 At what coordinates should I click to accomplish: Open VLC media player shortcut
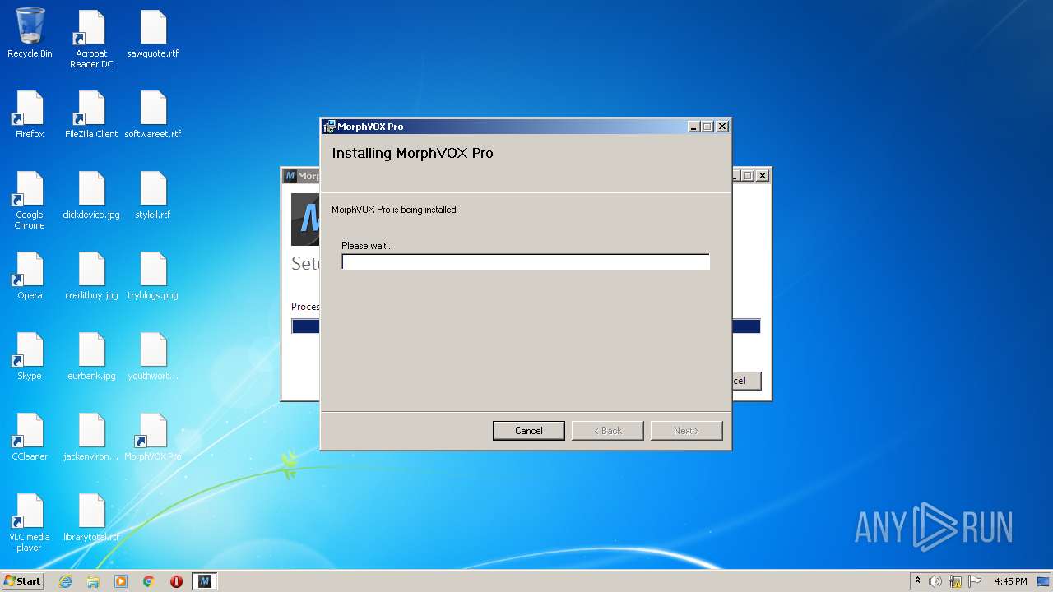(x=30, y=522)
